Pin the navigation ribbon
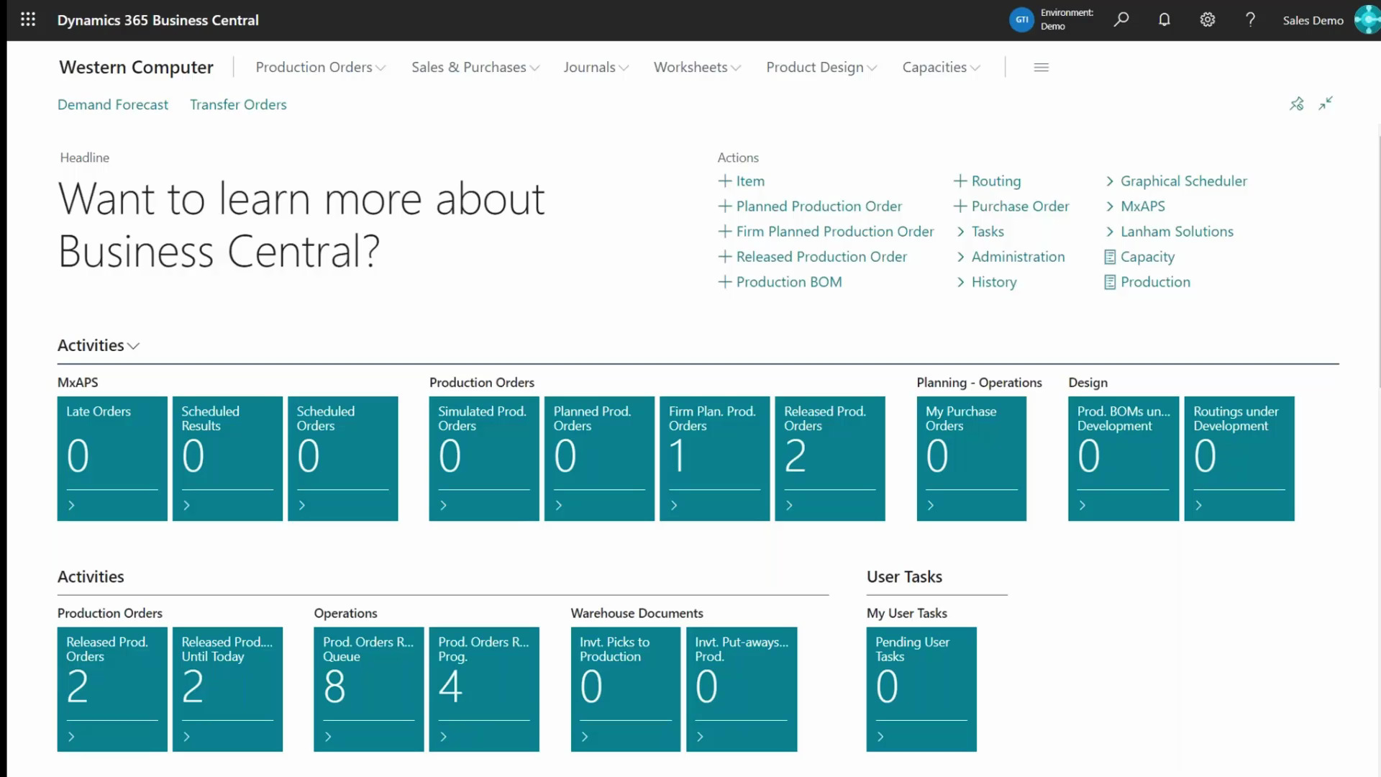This screenshot has height=777, width=1381. pos(1297,104)
